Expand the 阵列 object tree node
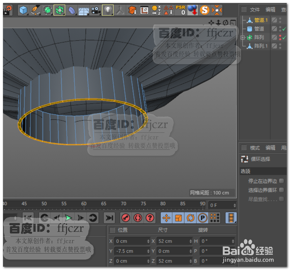The height and width of the screenshot is (270, 290). coord(243,38)
